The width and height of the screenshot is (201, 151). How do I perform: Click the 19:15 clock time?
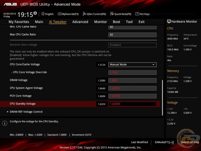coord(25,15)
